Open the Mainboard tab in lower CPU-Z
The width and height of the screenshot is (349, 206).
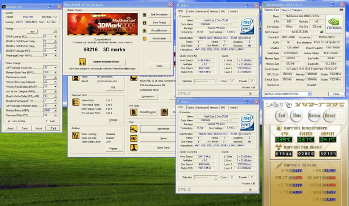202,108
